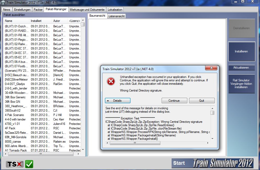Click details box scroll up arrow
Viewport: 260px width, 170px height.
(x=212, y=108)
